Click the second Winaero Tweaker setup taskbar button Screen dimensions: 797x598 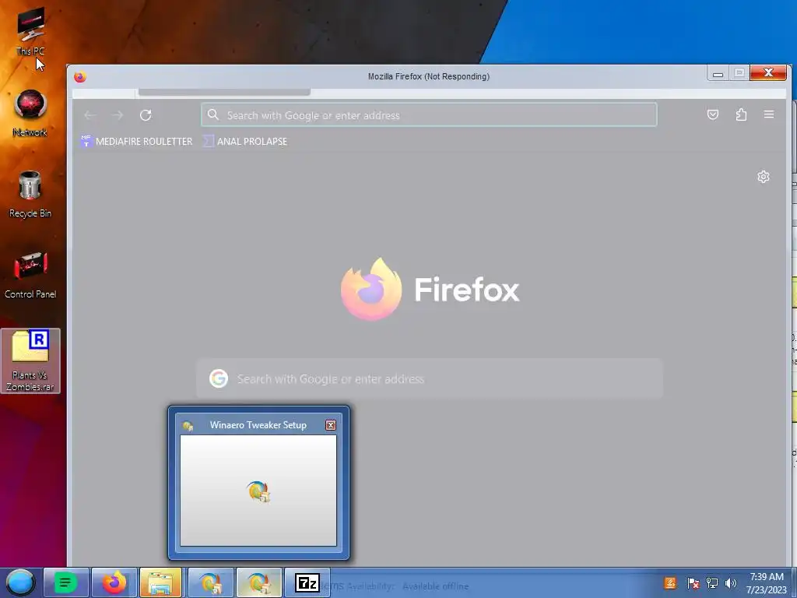258,582
